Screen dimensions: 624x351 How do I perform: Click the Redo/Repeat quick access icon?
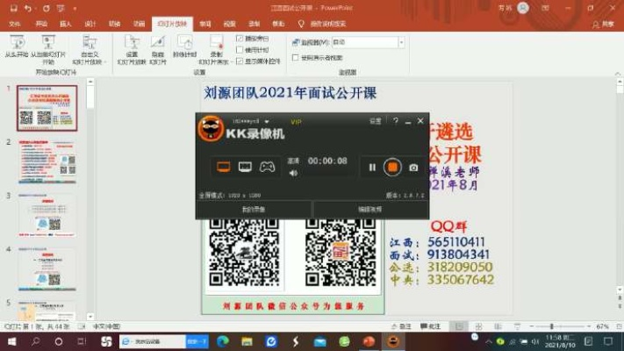(x=47, y=8)
